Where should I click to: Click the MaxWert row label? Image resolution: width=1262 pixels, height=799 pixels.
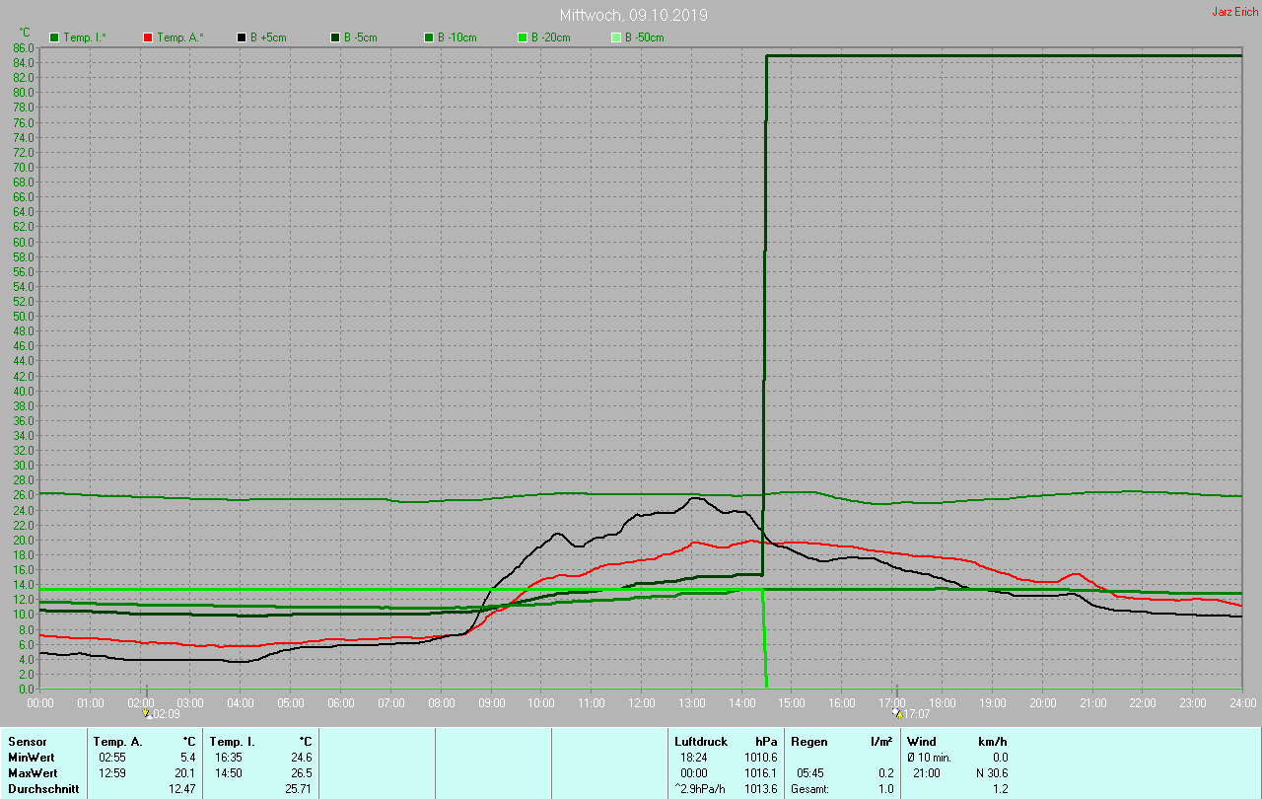coord(32,772)
